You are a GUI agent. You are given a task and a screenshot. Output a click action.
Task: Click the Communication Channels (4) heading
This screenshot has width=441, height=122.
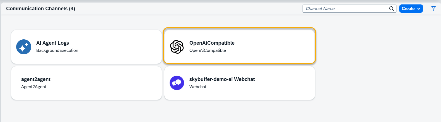point(40,9)
